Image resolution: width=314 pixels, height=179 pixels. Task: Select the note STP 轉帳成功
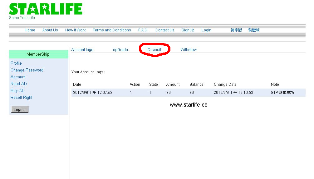click(x=282, y=93)
